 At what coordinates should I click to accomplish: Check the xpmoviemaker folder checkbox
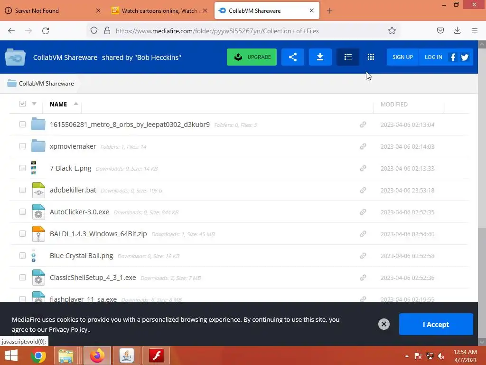click(x=22, y=146)
